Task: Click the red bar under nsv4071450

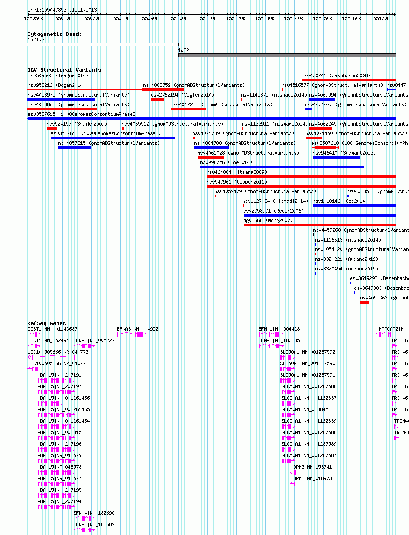Action: click(x=314, y=138)
